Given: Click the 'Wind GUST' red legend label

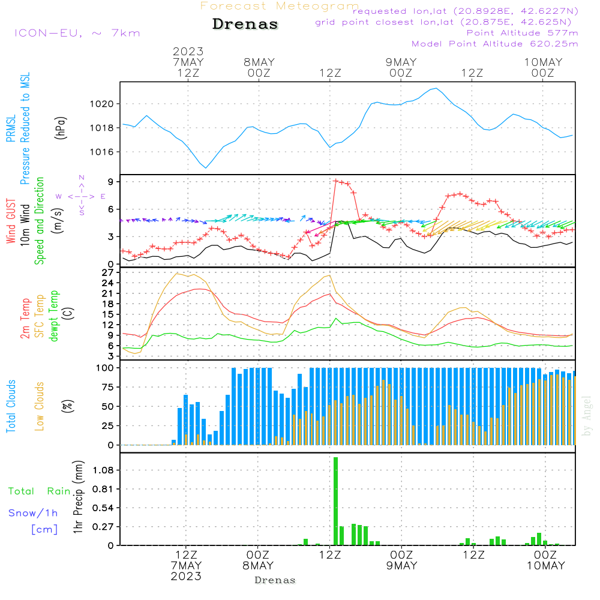Looking at the screenshot, I should (11, 221).
